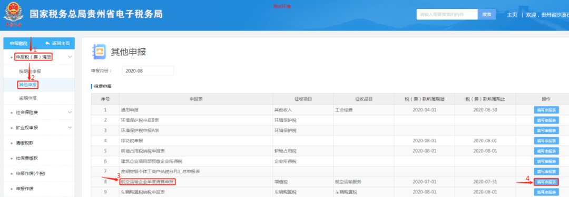Viewport: 569px width, 197px height.
Task: Open 清缴税款 in the sidebar
Action: click(x=25, y=143)
